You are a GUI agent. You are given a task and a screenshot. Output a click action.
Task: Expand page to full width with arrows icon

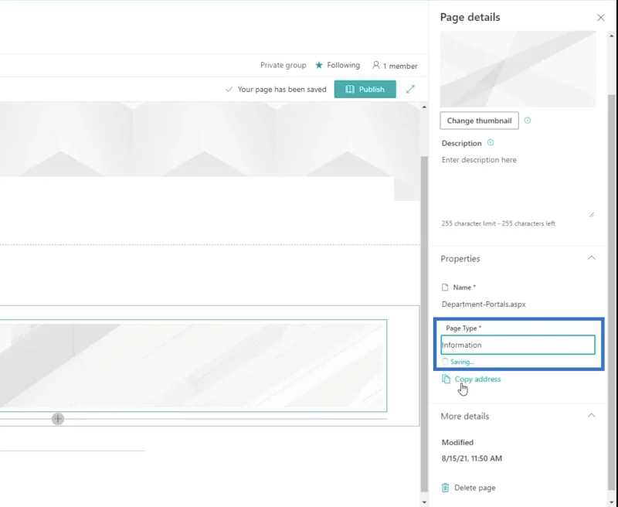click(x=410, y=89)
